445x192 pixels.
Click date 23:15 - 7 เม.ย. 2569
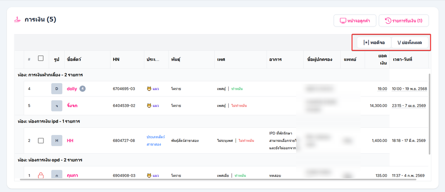pos(409,106)
